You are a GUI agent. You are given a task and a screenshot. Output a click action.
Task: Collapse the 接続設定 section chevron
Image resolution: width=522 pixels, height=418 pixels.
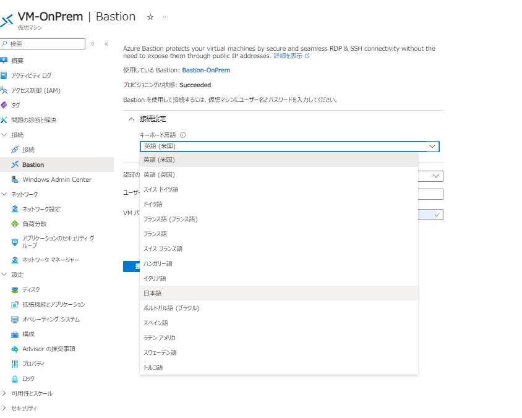click(132, 119)
